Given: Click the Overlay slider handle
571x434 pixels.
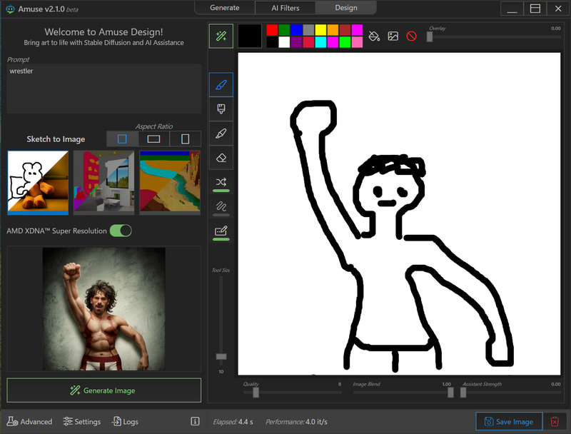Looking at the screenshot, I should (x=430, y=37).
